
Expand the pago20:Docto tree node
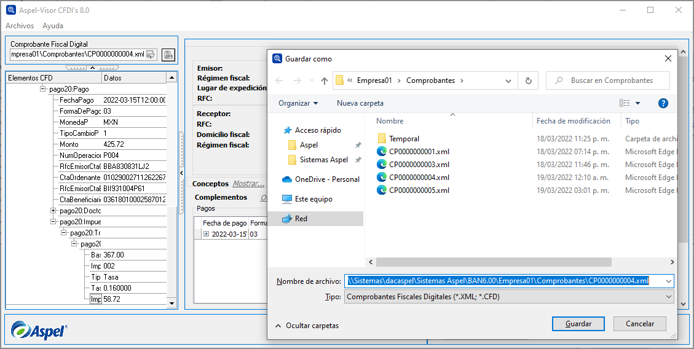[x=53, y=211]
